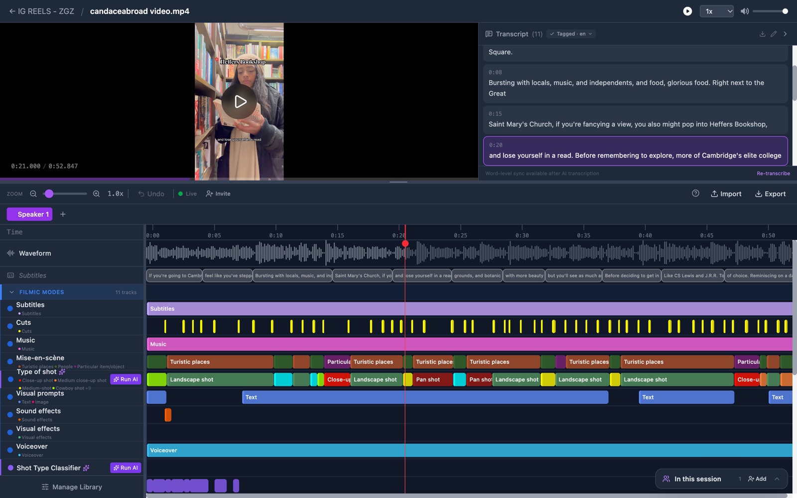This screenshot has width=797, height=498.
Task: Click the red playhead marker on the waveform
Action: click(x=405, y=244)
